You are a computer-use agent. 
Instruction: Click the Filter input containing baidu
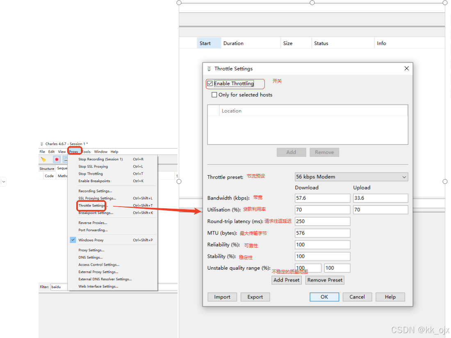(59, 287)
